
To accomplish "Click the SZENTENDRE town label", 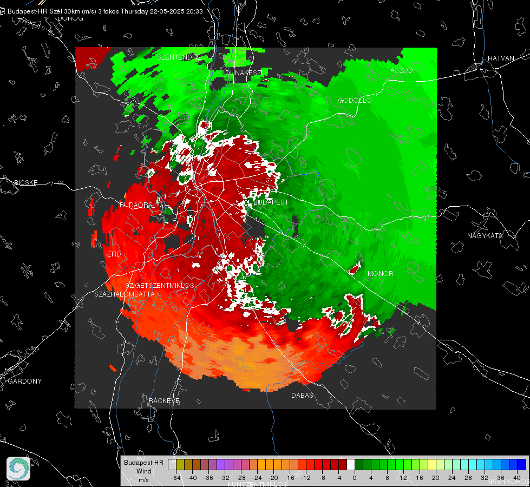I will point(179,57).
